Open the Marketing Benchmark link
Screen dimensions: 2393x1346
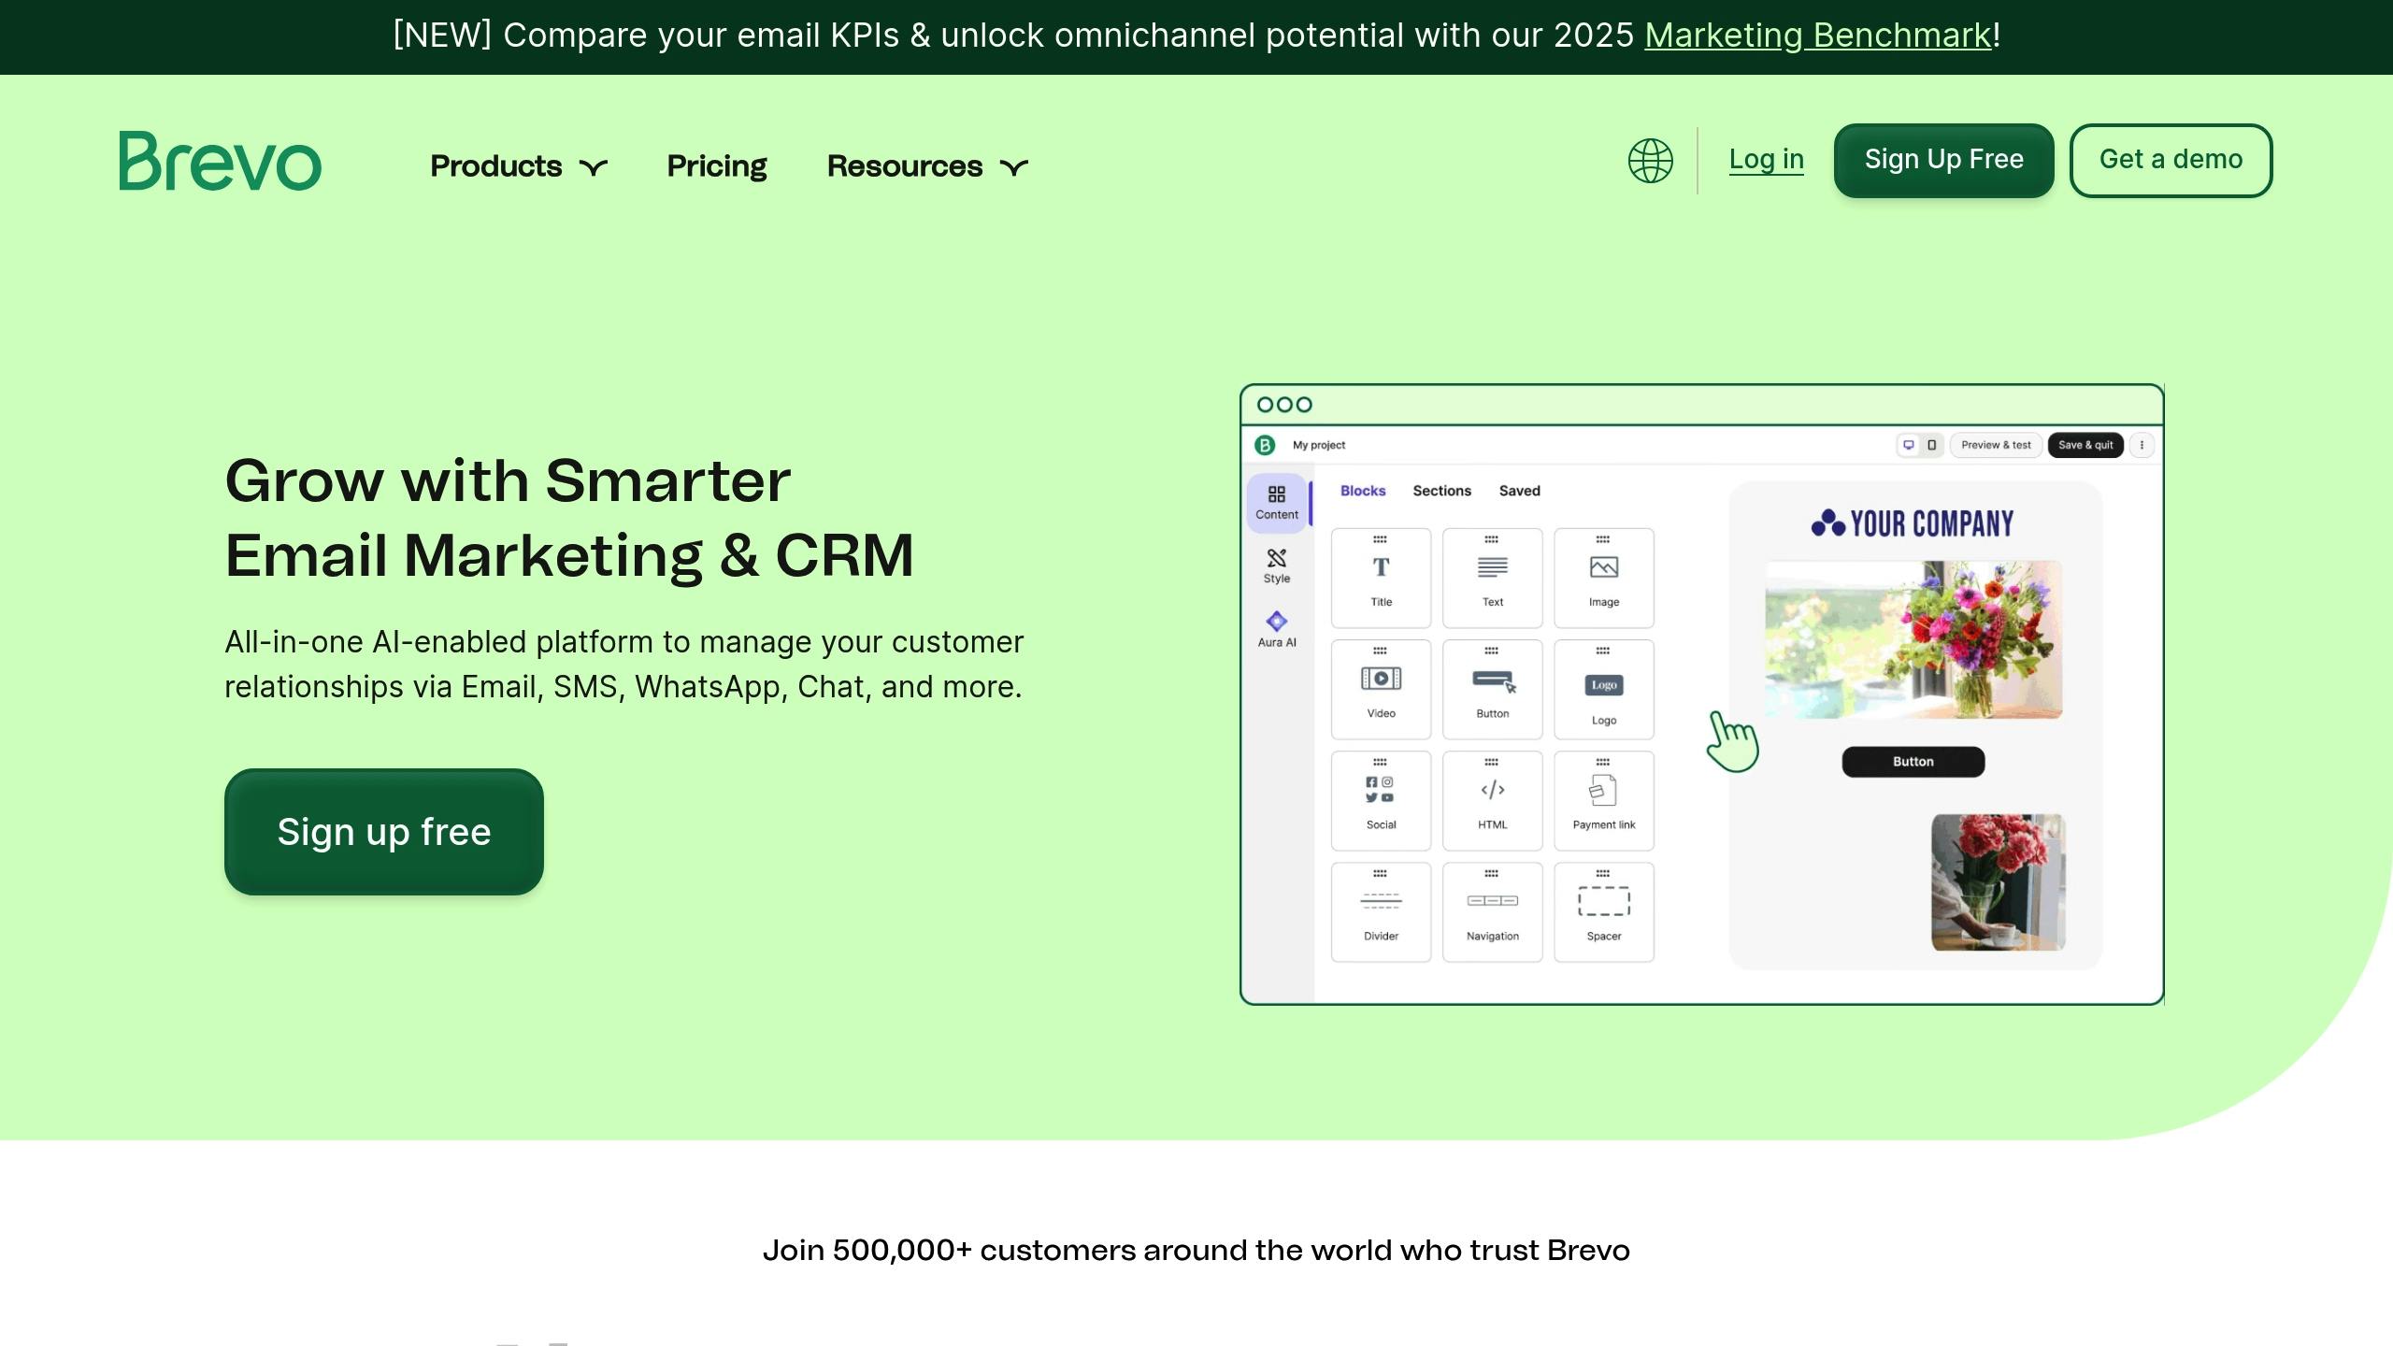tap(1818, 36)
